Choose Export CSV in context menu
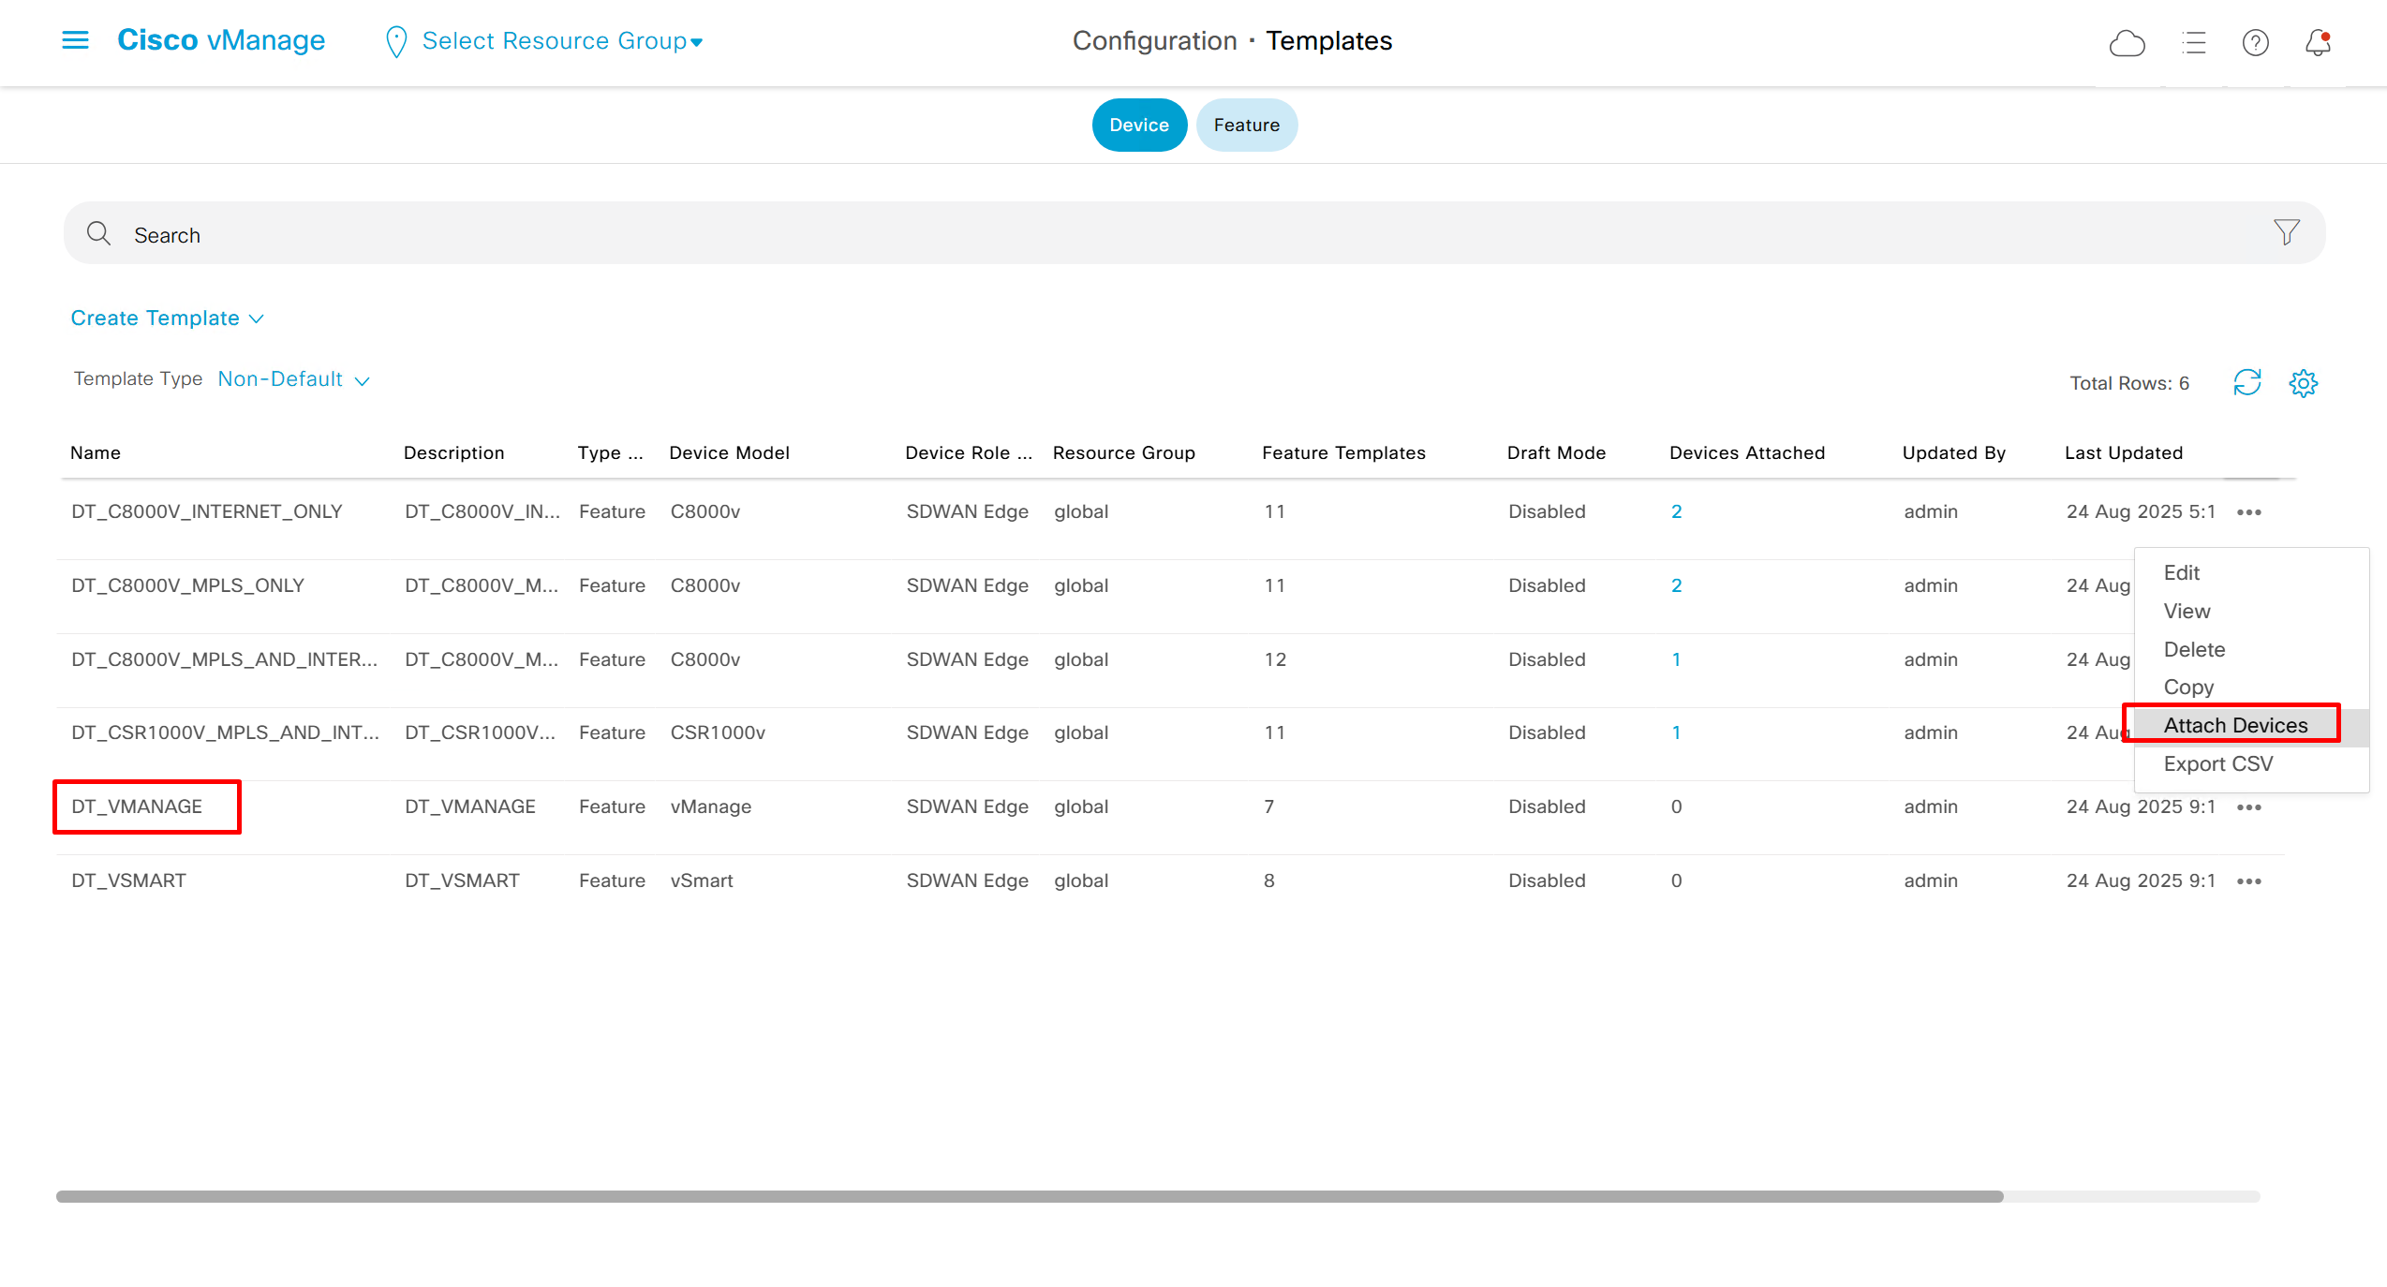Image resolution: width=2387 pixels, height=1287 pixels. 2217,763
